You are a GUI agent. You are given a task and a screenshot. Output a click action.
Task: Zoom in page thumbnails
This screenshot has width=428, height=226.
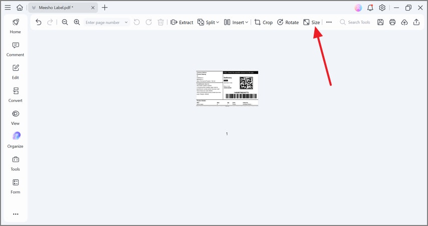[77, 22]
